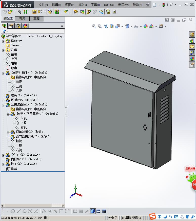Collapse the 顶盖装配体2<1> node
The image size is (196, 221).
[x=3, y=105]
